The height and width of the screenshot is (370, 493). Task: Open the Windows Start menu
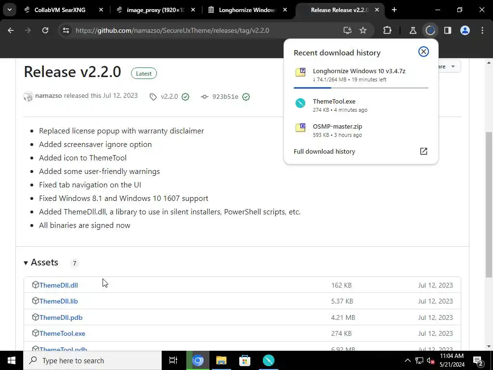click(12, 360)
